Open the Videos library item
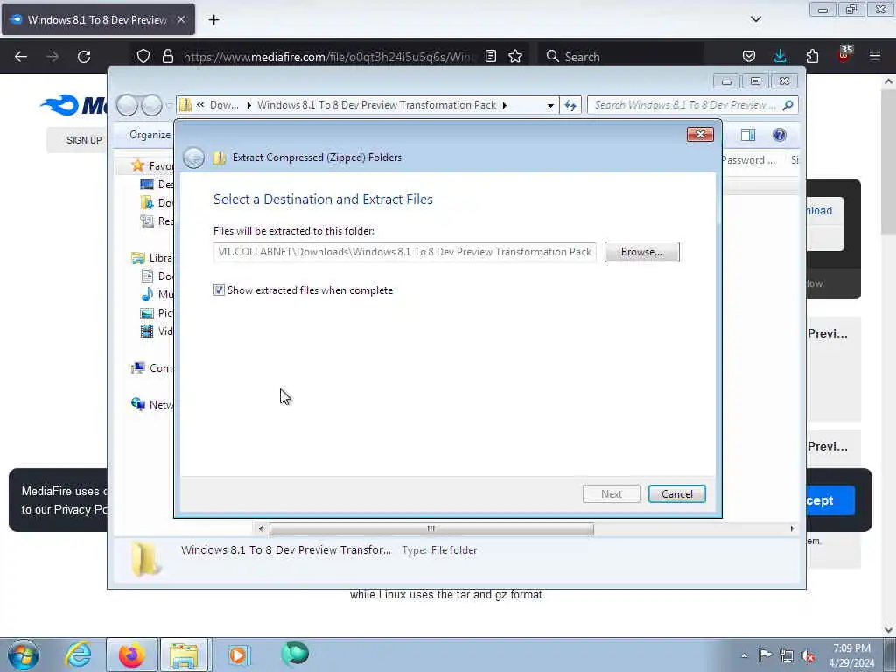The width and height of the screenshot is (896, 672). pos(157,332)
